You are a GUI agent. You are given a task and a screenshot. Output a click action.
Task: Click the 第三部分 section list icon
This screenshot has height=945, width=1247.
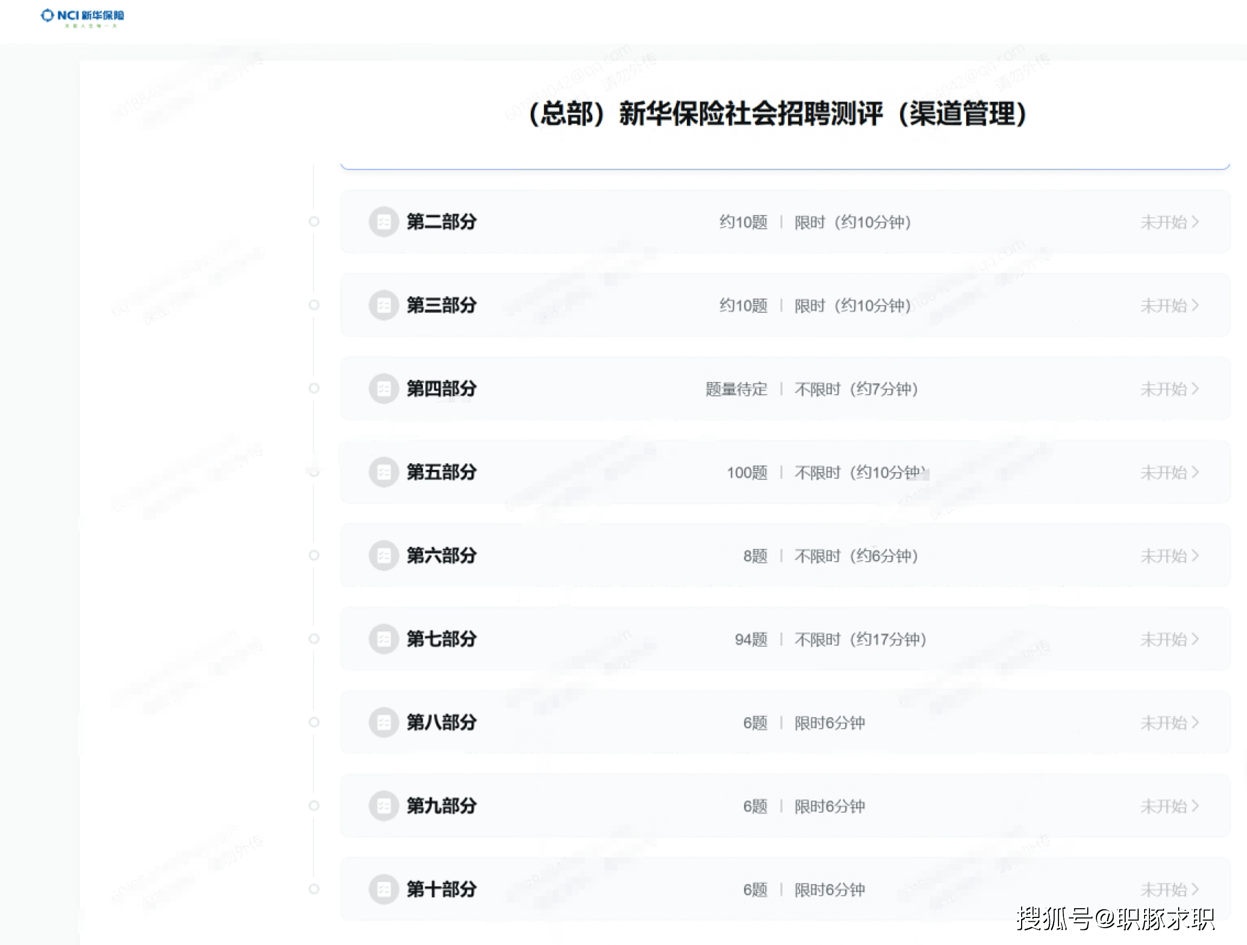click(384, 305)
